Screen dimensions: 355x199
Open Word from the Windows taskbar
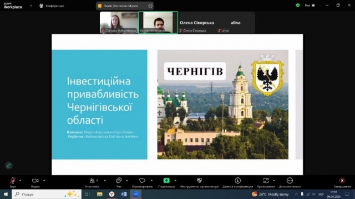124,194
